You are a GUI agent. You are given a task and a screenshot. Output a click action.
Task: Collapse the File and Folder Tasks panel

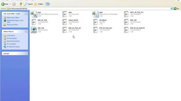tap(26, 14)
